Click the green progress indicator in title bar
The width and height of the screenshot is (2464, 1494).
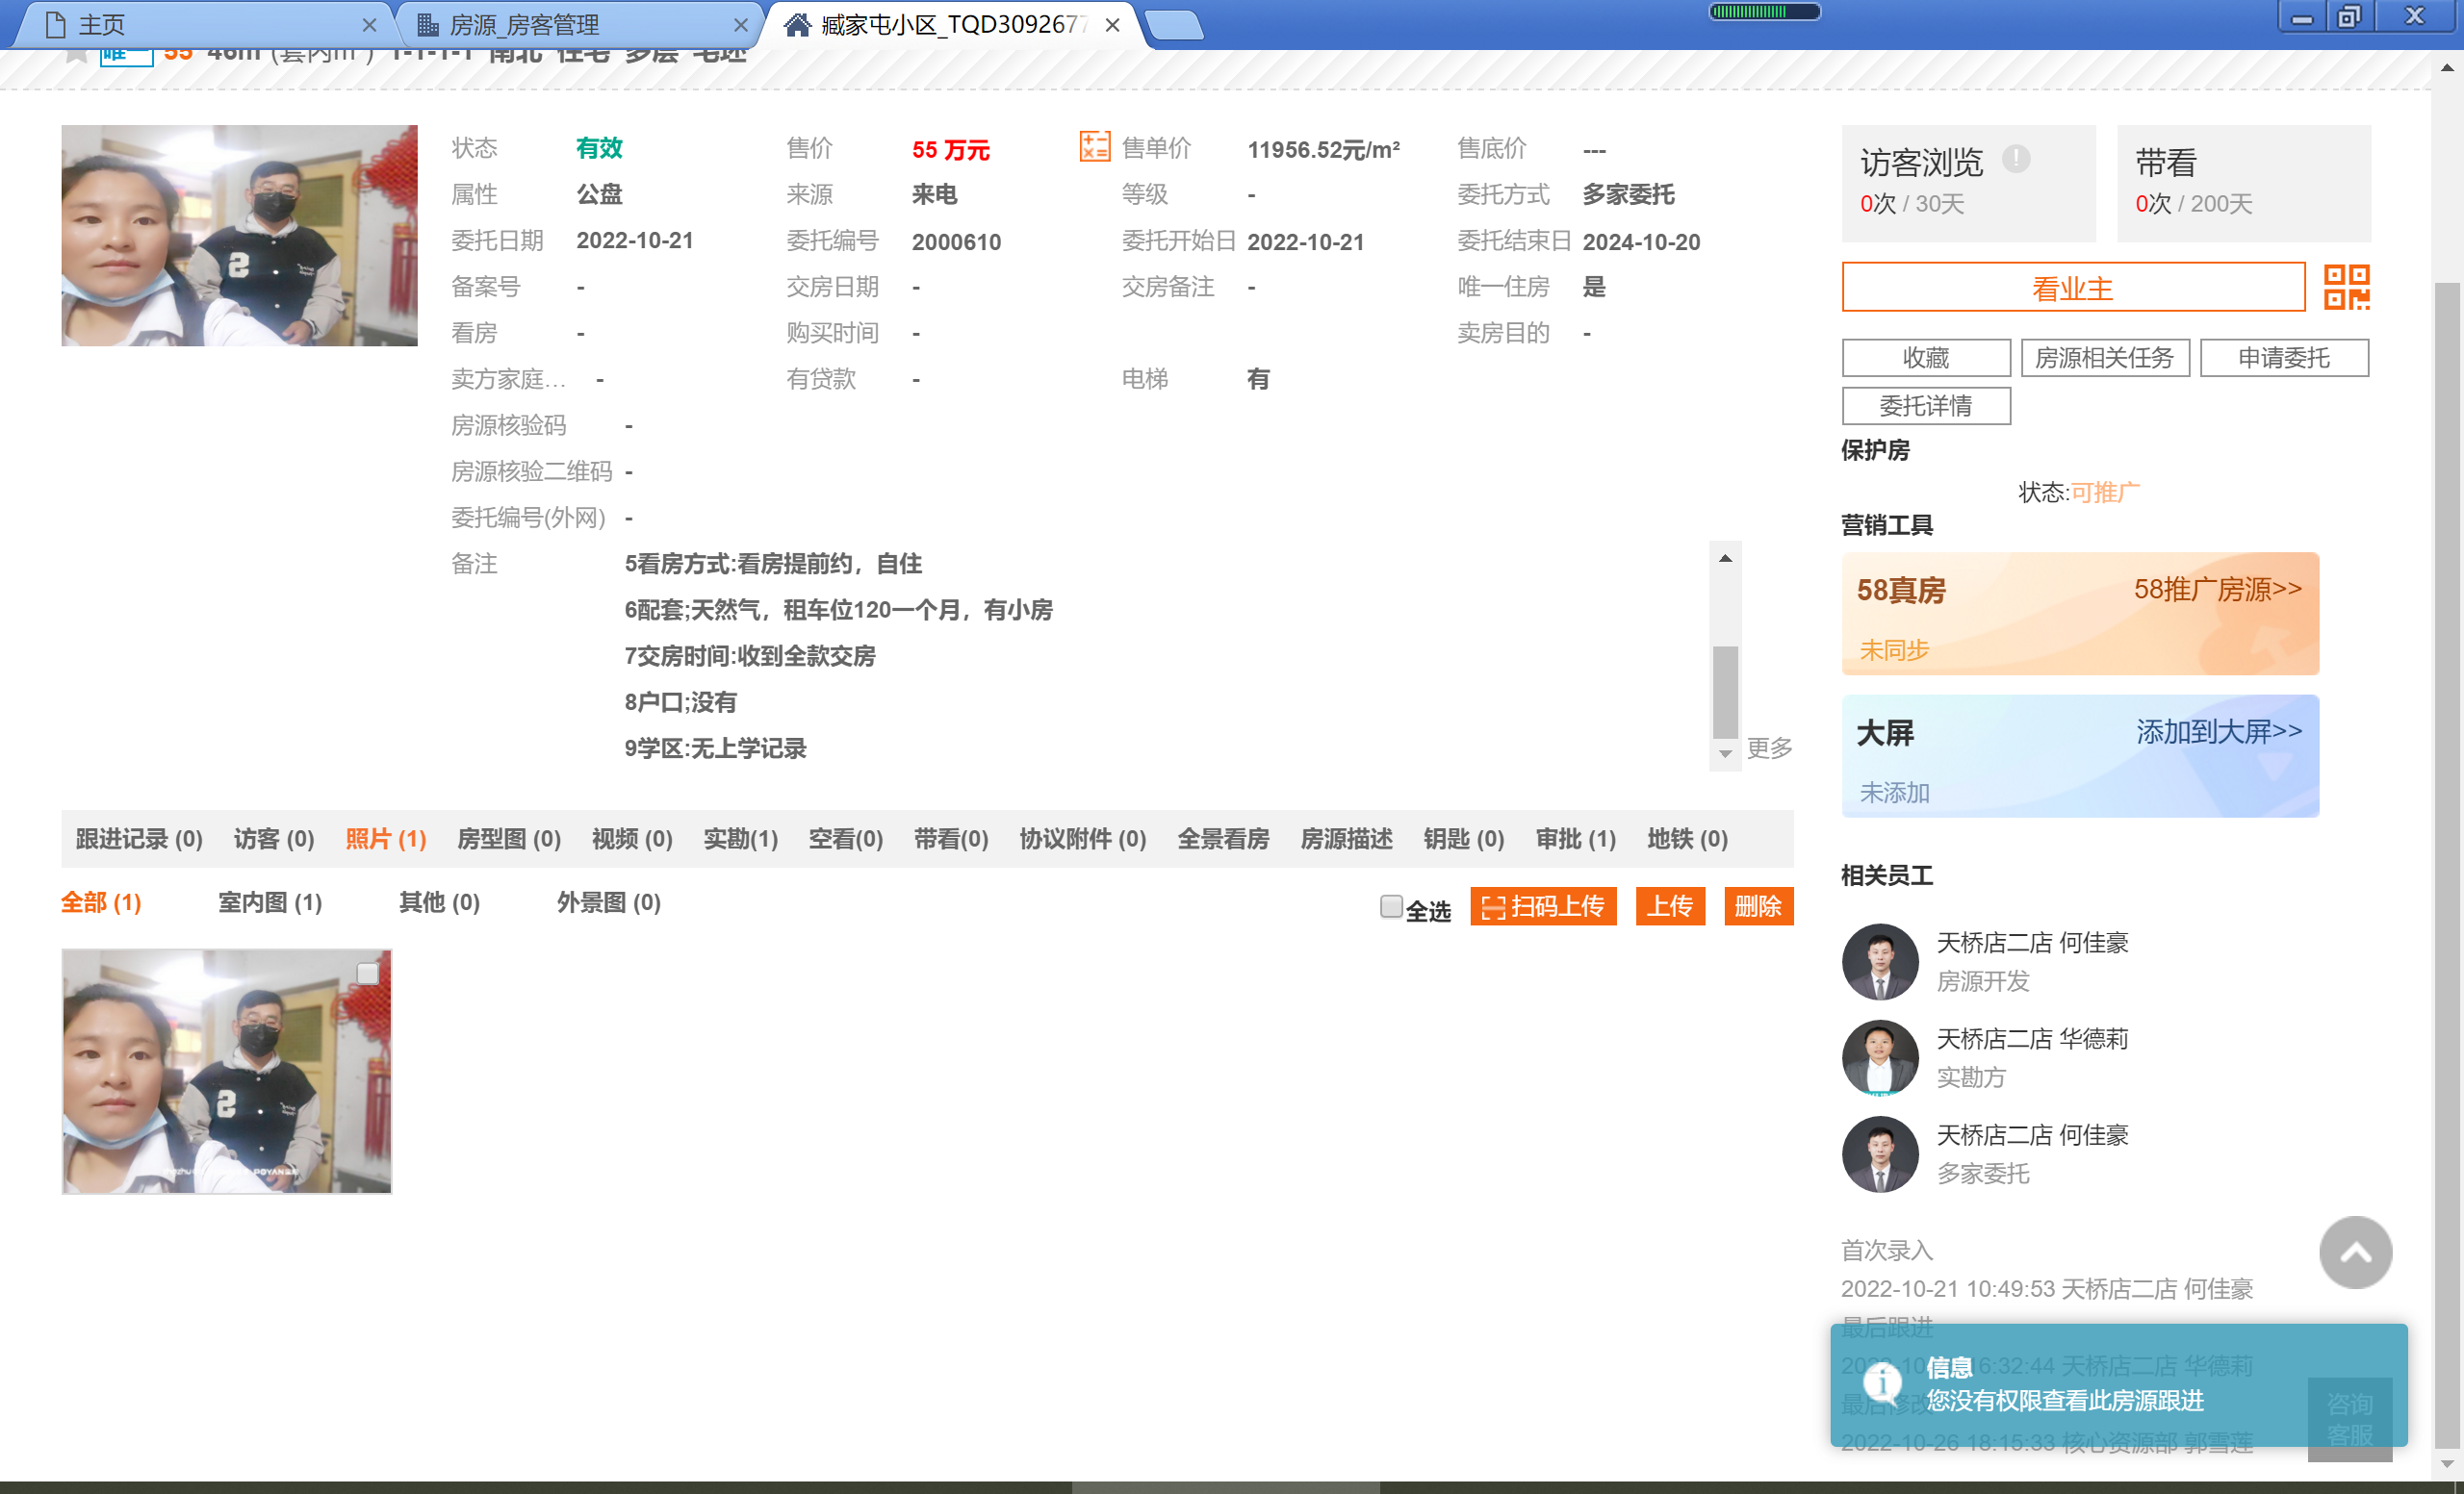1764,12
